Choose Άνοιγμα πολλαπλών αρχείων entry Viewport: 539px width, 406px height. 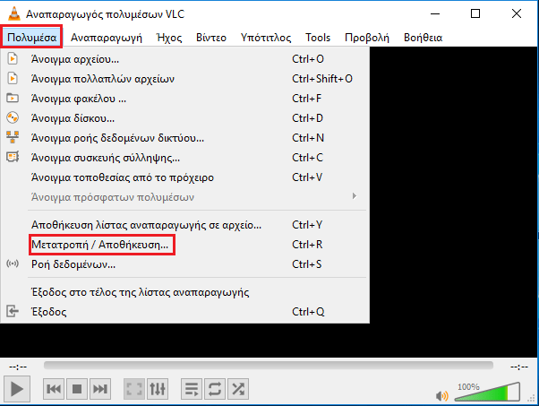coord(185,79)
